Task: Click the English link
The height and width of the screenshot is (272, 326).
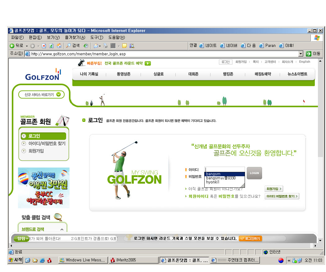Action: click(304, 62)
